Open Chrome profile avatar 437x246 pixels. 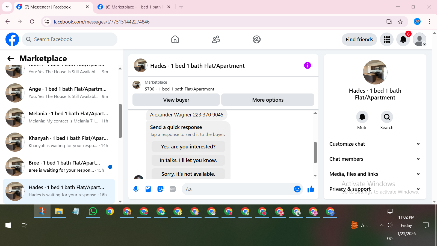tap(417, 22)
